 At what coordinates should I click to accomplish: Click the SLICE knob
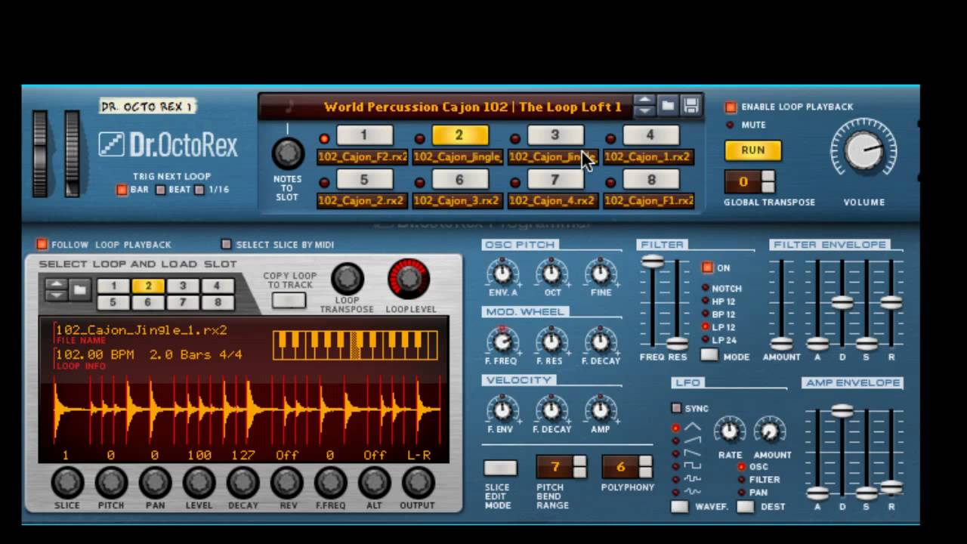tap(67, 482)
